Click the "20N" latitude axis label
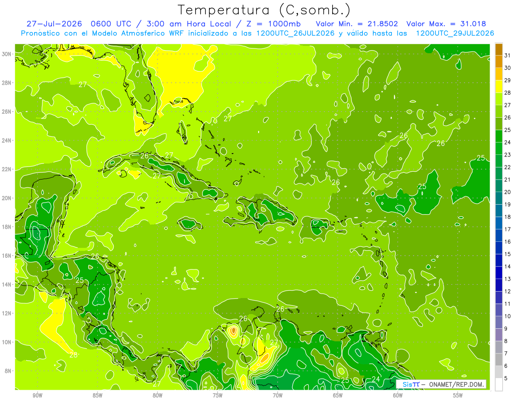 point(6,198)
